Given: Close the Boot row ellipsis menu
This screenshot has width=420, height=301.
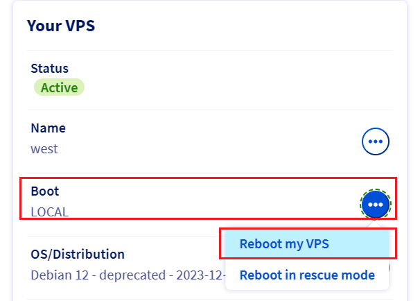Looking at the screenshot, I should (x=375, y=205).
